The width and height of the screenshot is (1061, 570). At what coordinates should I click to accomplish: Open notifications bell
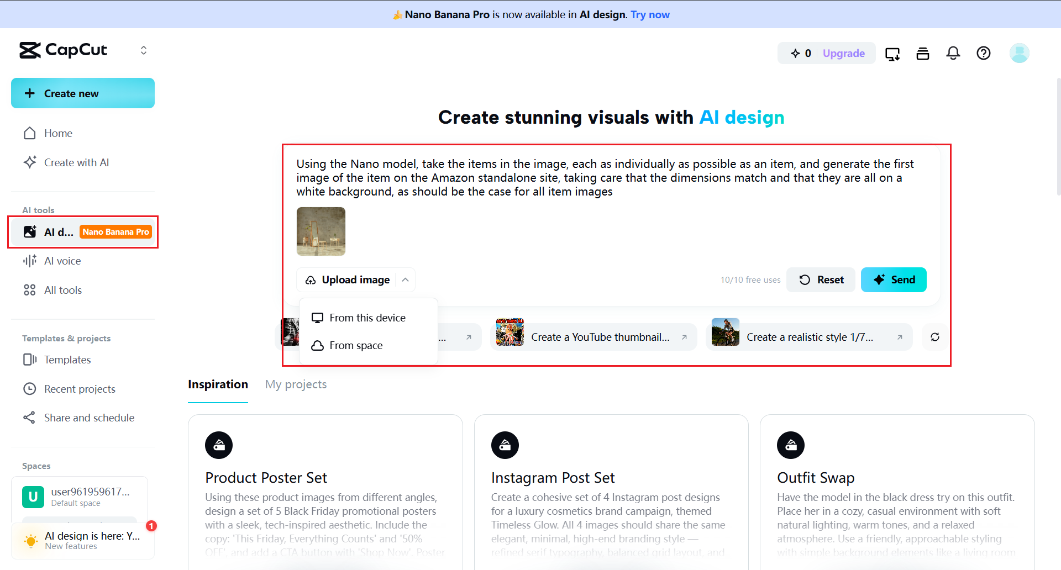953,53
